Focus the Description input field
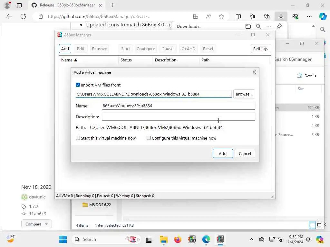The width and height of the screenshot is (330, 247). tap(179, 116)
